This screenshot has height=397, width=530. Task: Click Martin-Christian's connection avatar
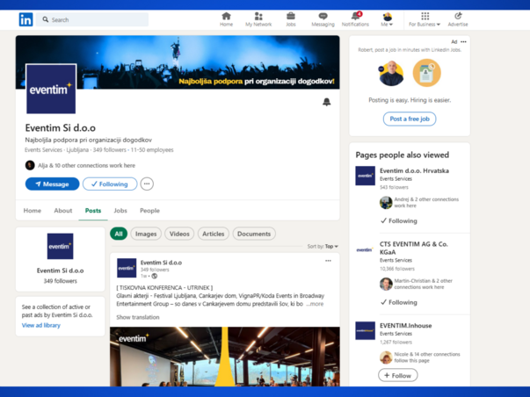click(386, 284)
